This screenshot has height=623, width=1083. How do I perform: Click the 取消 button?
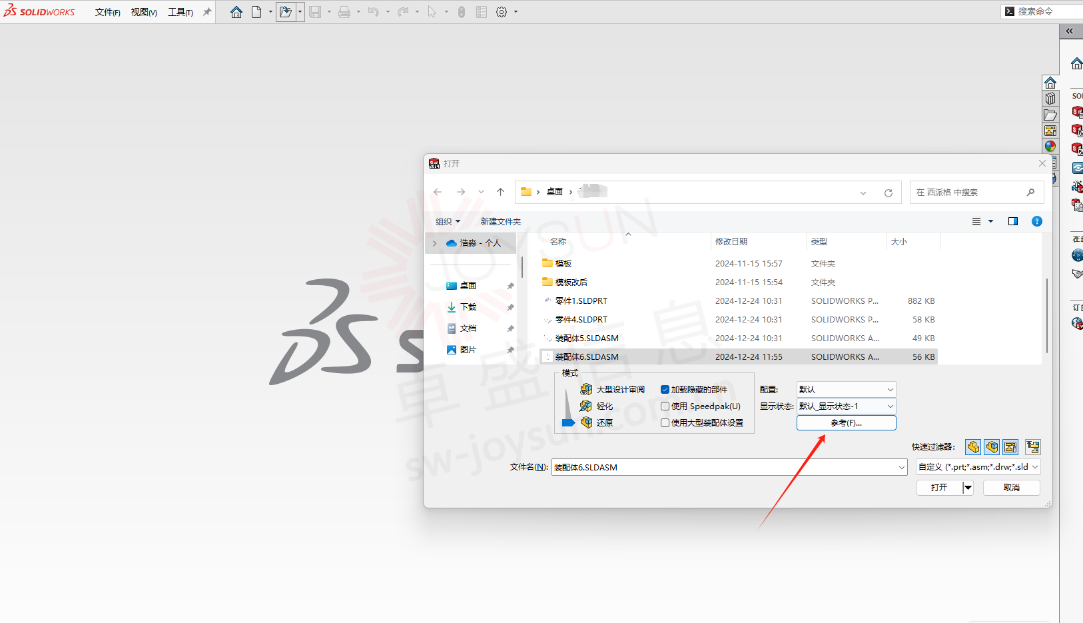tap(1011, 488)
